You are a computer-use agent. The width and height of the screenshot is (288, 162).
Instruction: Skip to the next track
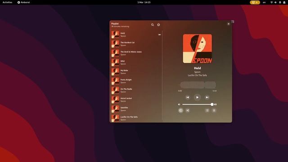(207, 97)
